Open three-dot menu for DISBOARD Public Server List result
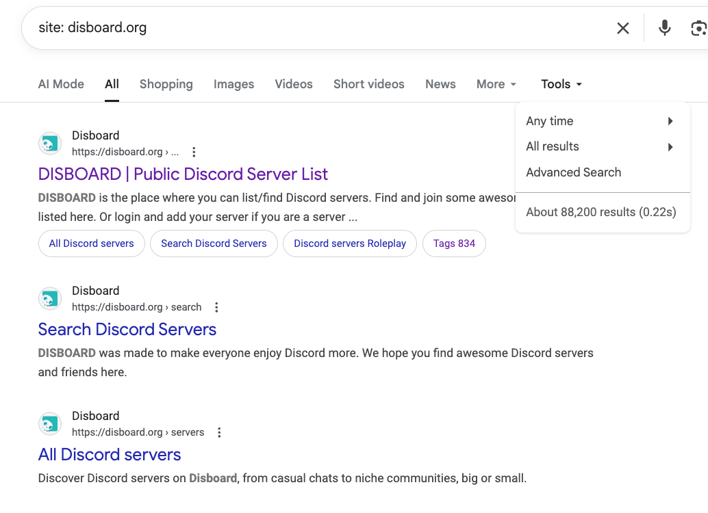 (x=194, y=152)
